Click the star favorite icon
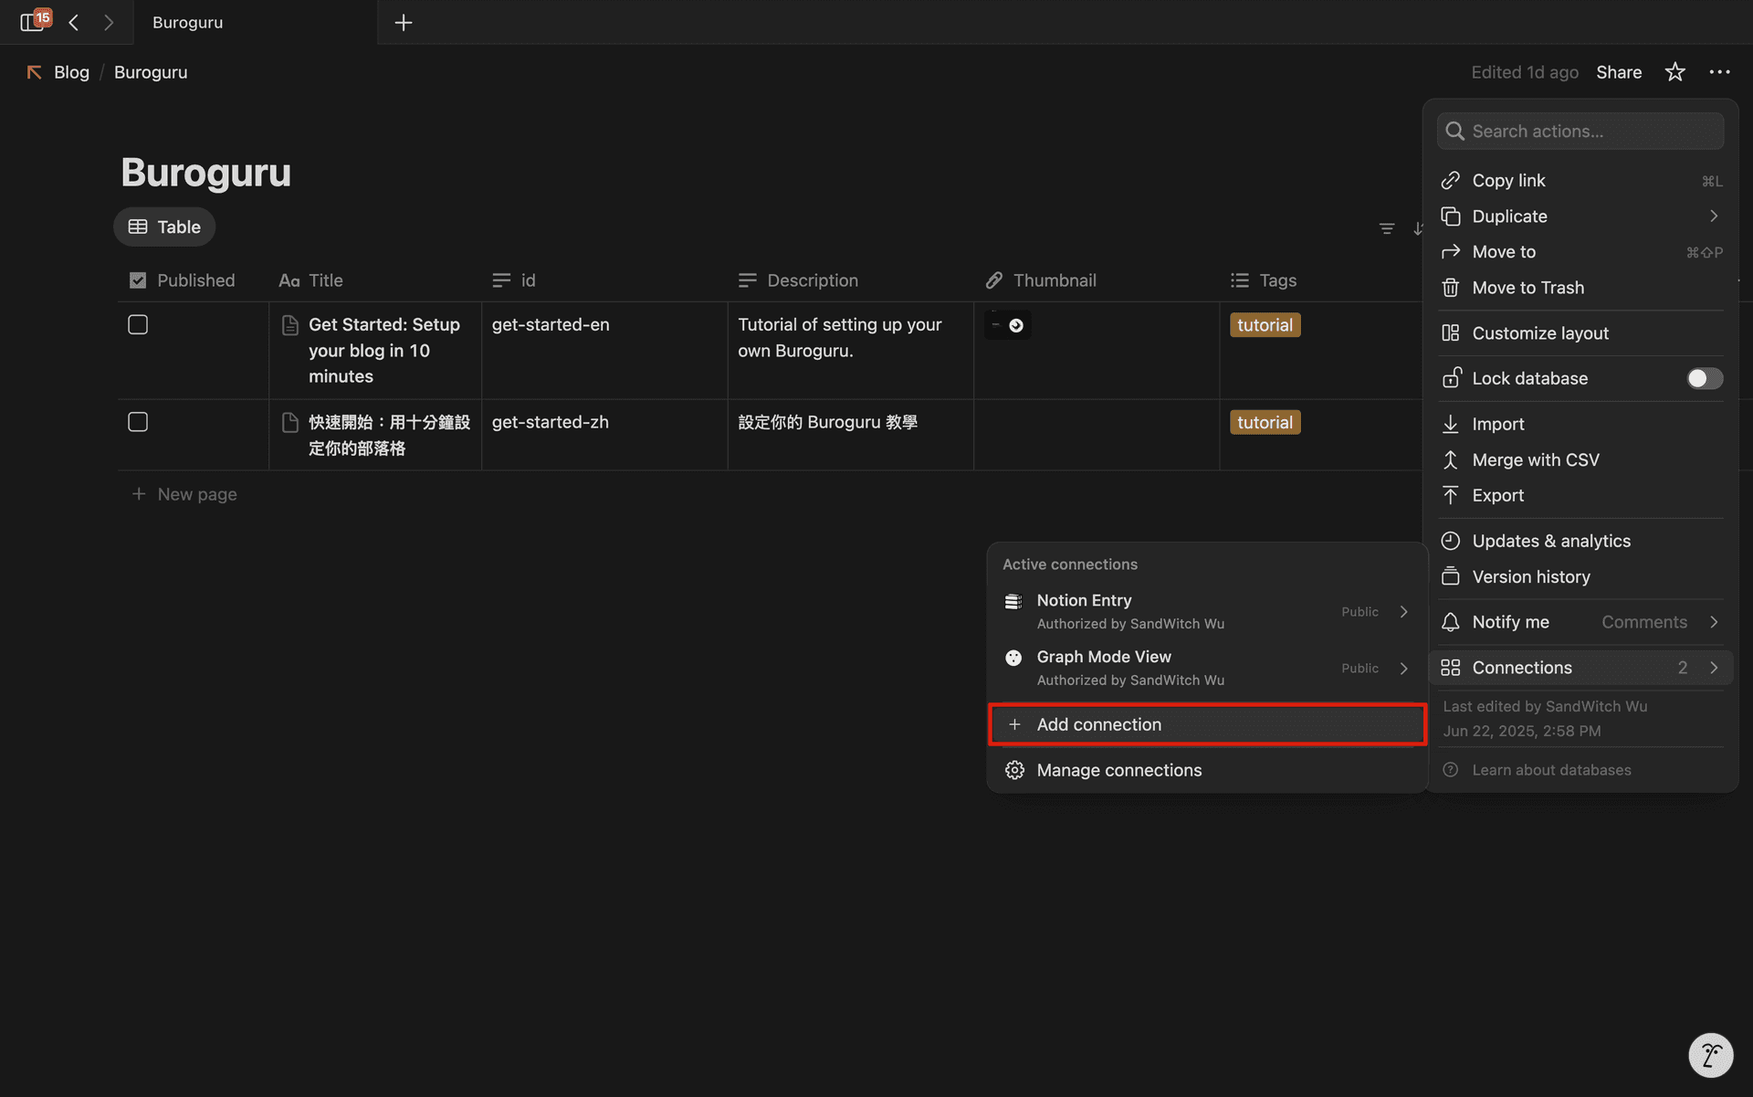 1674,72
